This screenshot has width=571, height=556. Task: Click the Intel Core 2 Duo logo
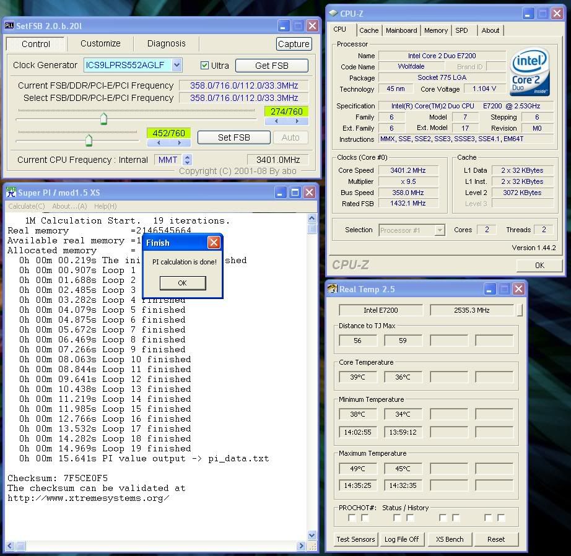(x=530, y=72)
